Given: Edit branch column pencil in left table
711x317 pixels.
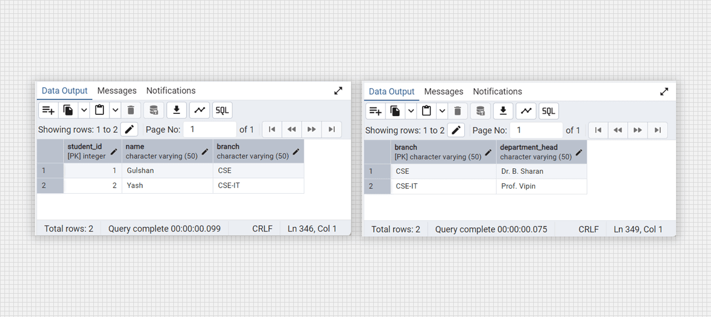Looking at the screenshot, I should pyautogui.click(x=296, y=152).
